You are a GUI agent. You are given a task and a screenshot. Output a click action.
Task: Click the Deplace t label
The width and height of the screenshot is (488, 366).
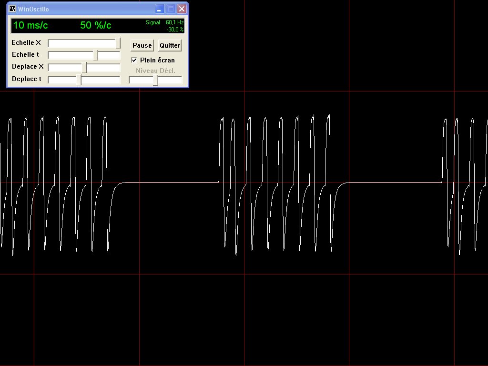pyautogui.click(x=27, y=79)
